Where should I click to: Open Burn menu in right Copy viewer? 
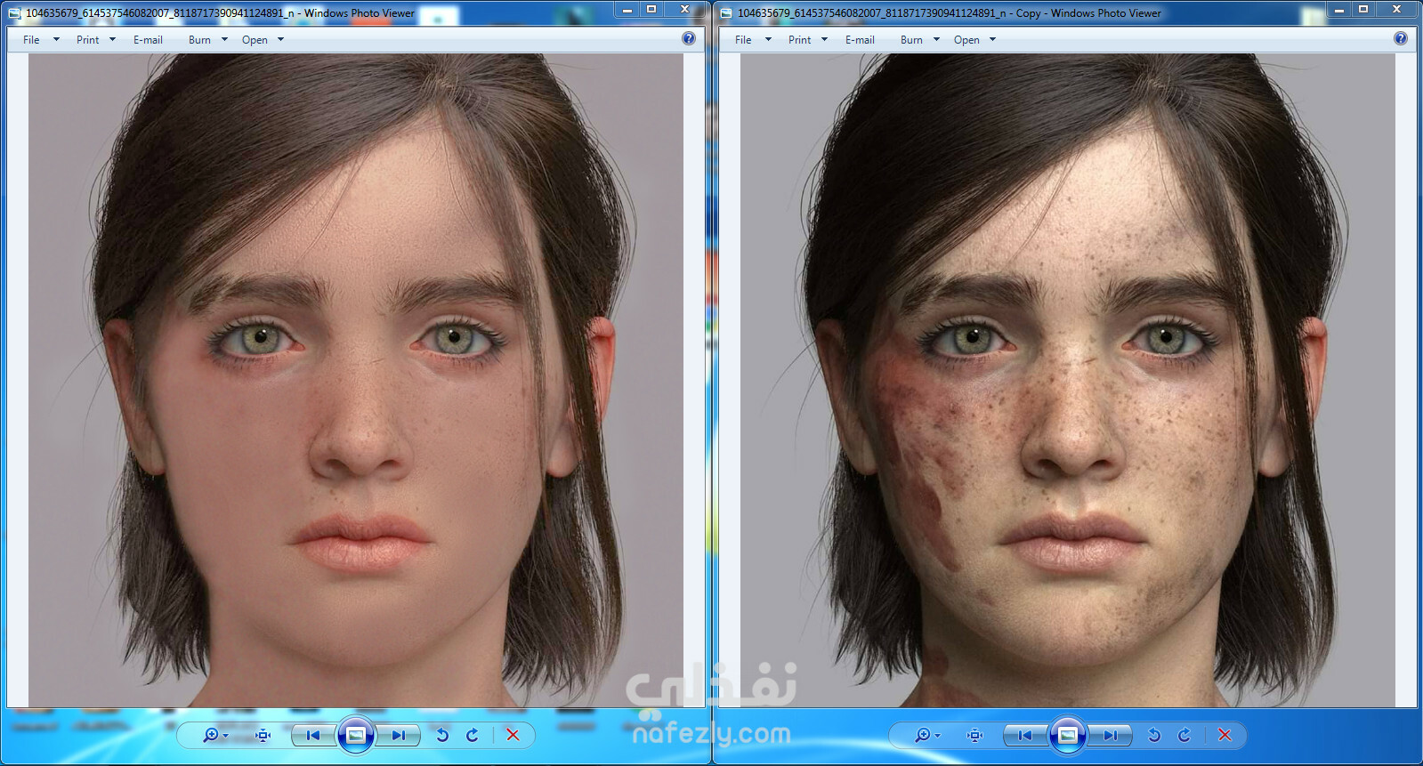pyautogui.click(x=911, y=40)
